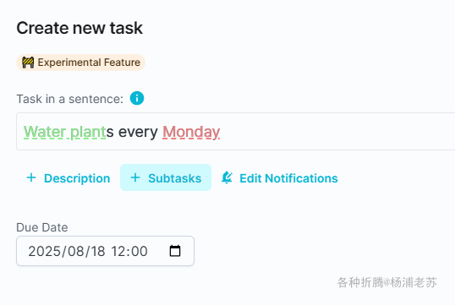Screen dimensions: 455x305
Task: Place cursor on the word every
Action: 138,132
